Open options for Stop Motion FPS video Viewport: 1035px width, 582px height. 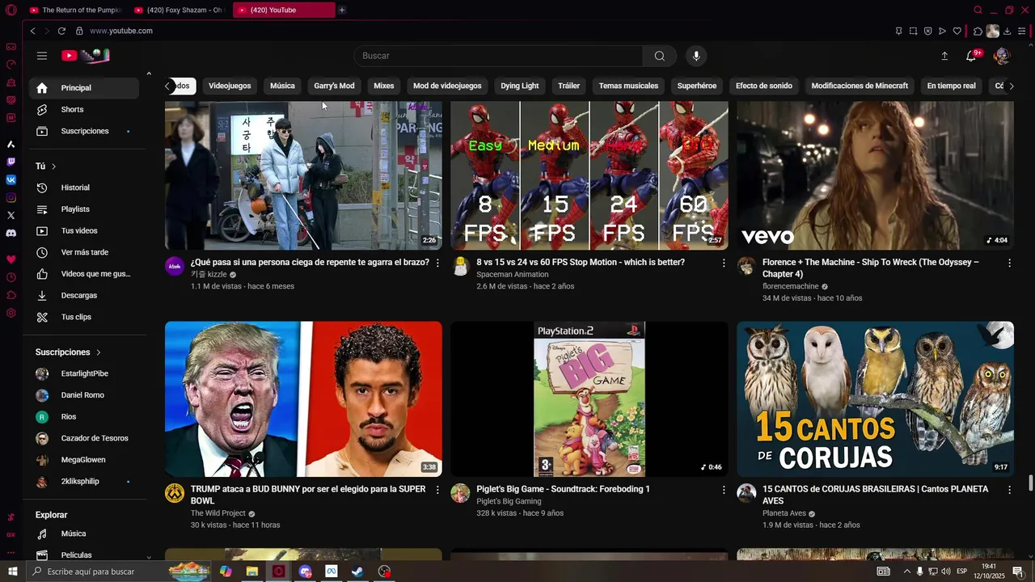point(724,263)
